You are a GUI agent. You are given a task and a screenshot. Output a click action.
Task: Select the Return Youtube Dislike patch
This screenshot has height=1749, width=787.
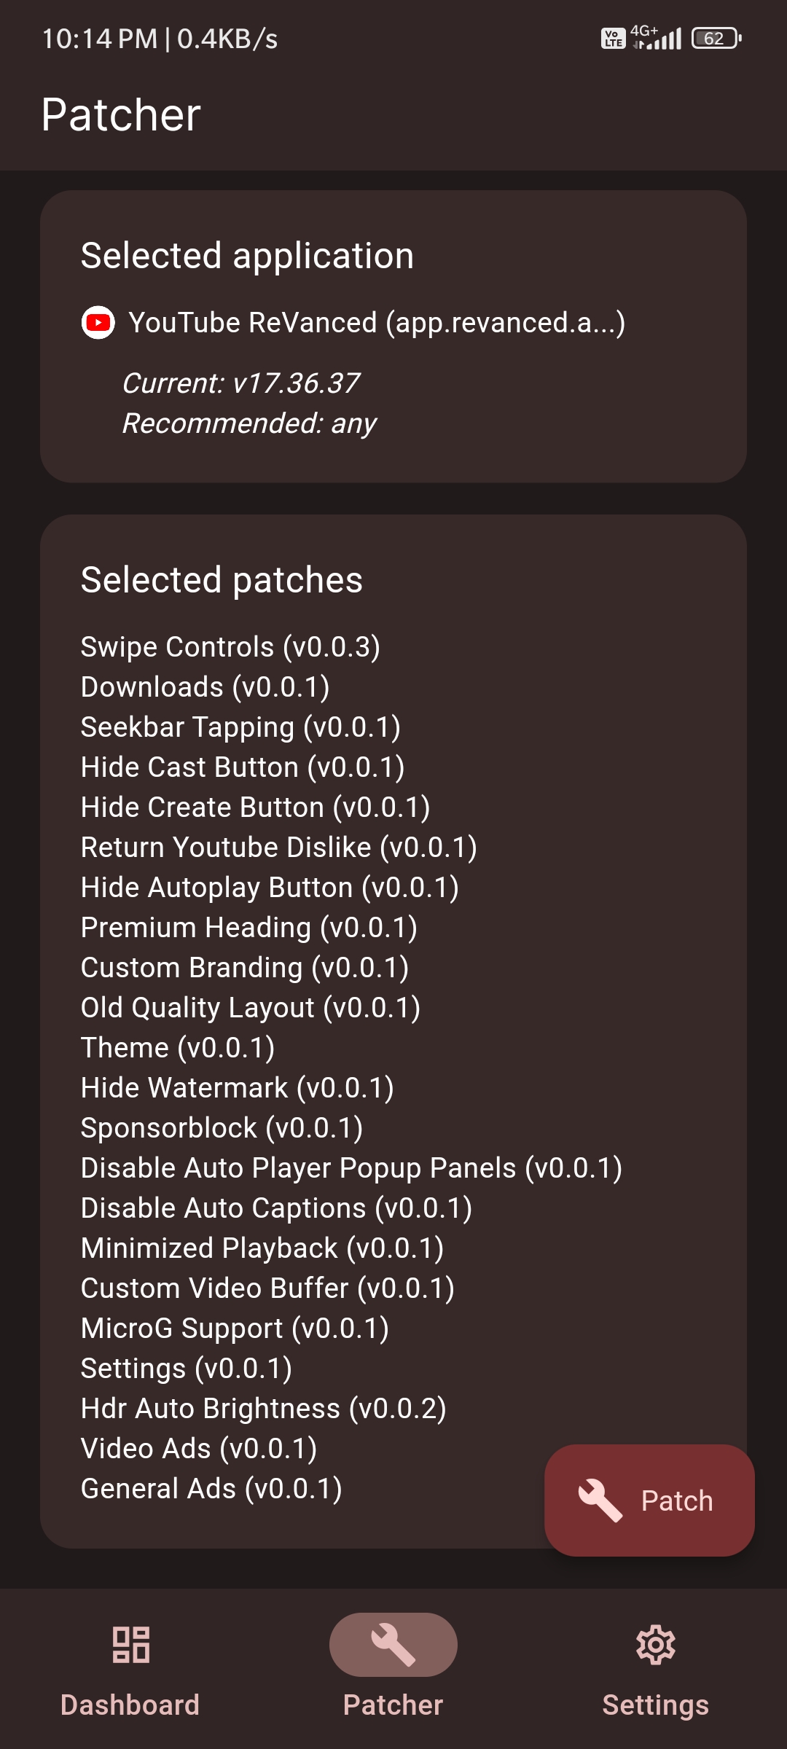(x=279, y=846)
